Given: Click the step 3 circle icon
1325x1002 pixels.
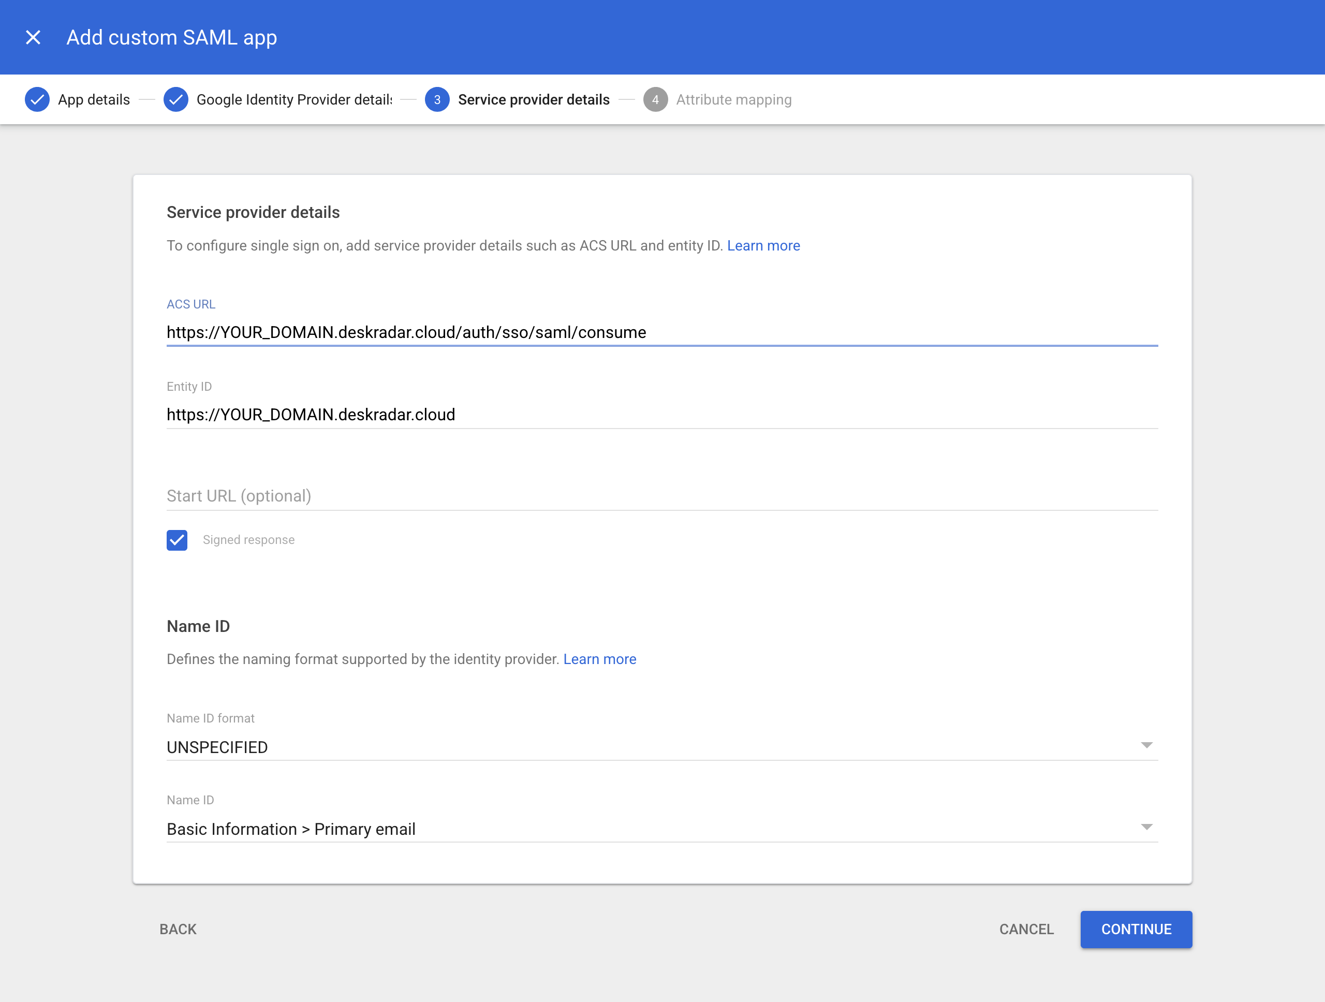Looking at the screenshot, I should (437, 99).
